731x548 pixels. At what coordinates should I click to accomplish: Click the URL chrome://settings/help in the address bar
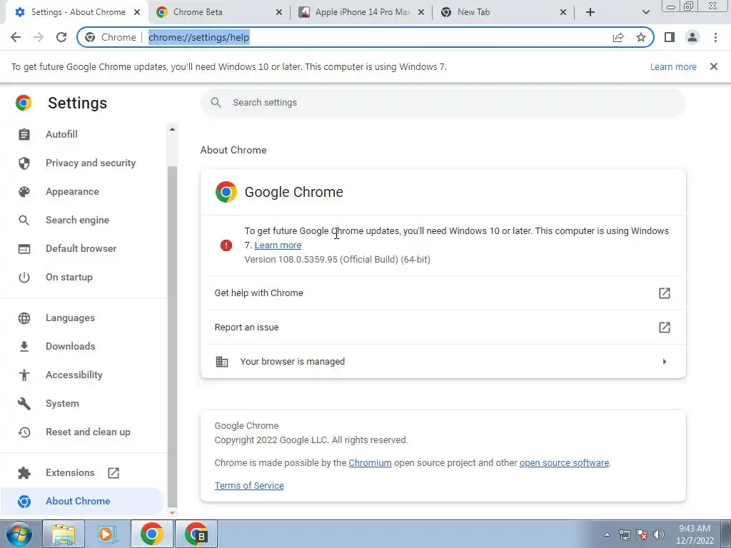pos(199,37)
